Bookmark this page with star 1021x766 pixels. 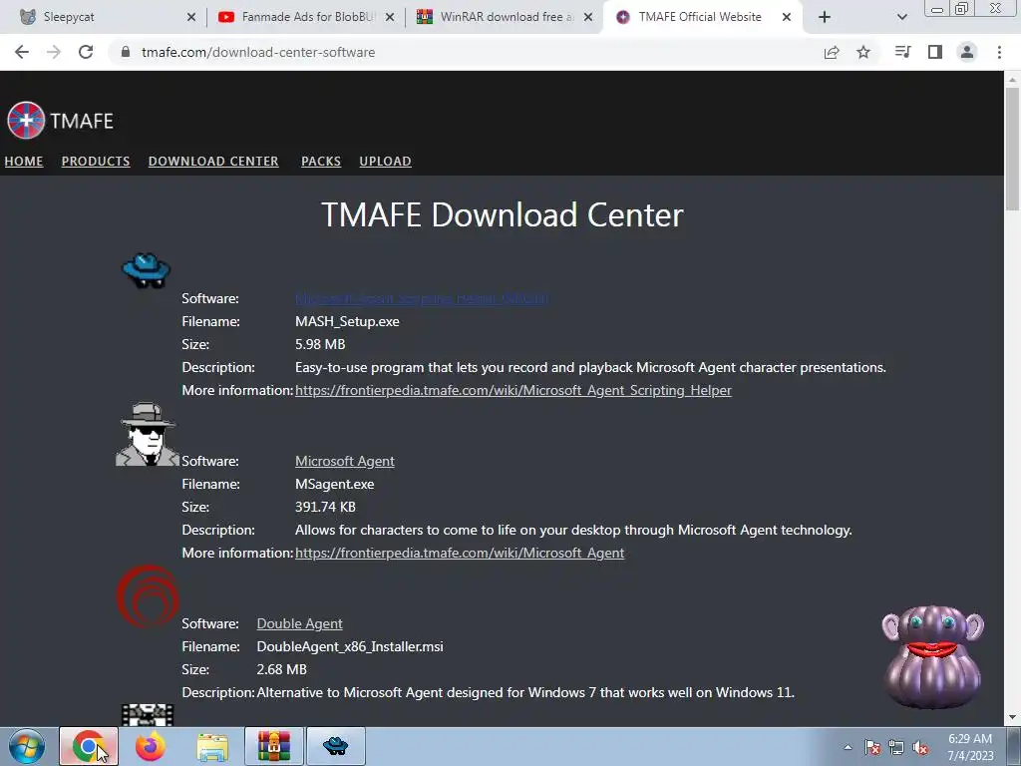click(863, 52)
